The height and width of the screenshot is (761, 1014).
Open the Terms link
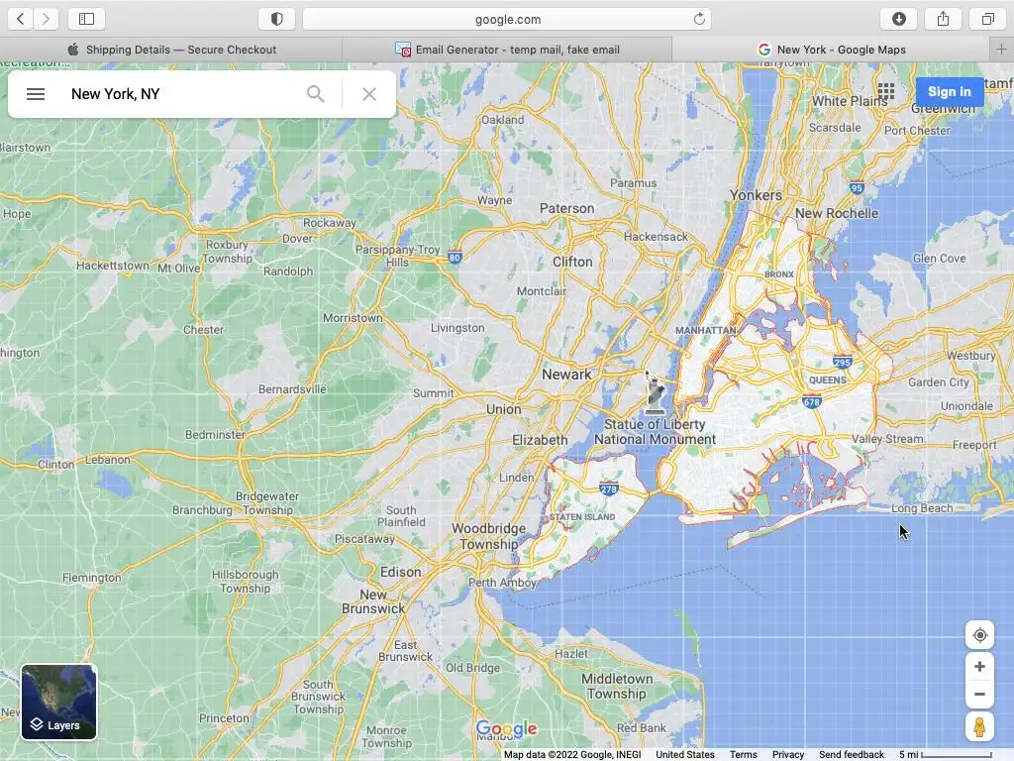(x=743, y=754)
